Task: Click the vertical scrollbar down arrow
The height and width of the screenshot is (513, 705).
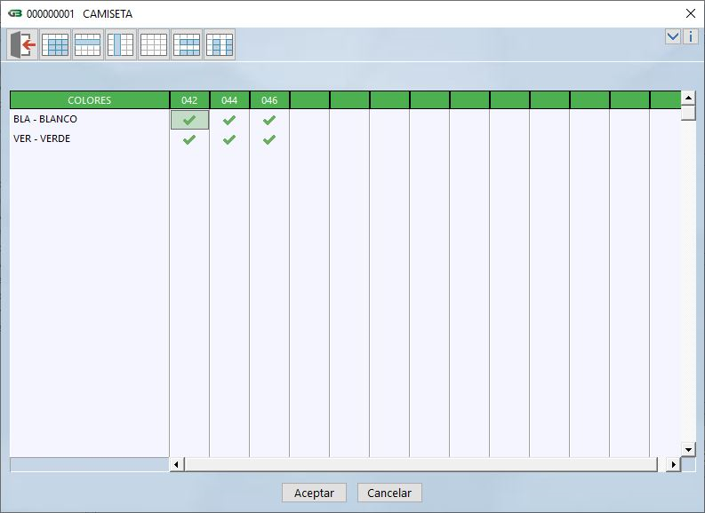Action: [x=688, y=449]
